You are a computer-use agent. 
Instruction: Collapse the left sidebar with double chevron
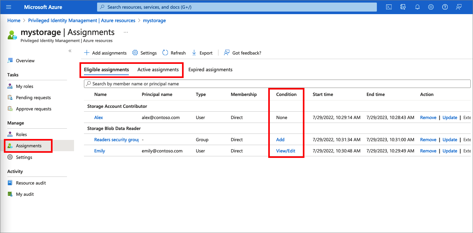point(70,51)
